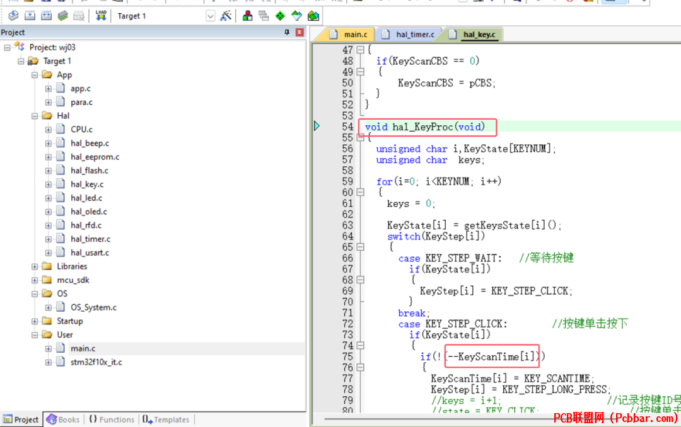Expand the mcu_sdk folder group
The image size is (681, 427).
tap(35, 280)
